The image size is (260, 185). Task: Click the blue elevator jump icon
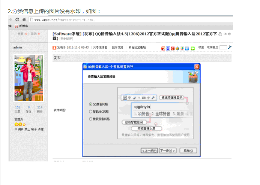(230, 47)
